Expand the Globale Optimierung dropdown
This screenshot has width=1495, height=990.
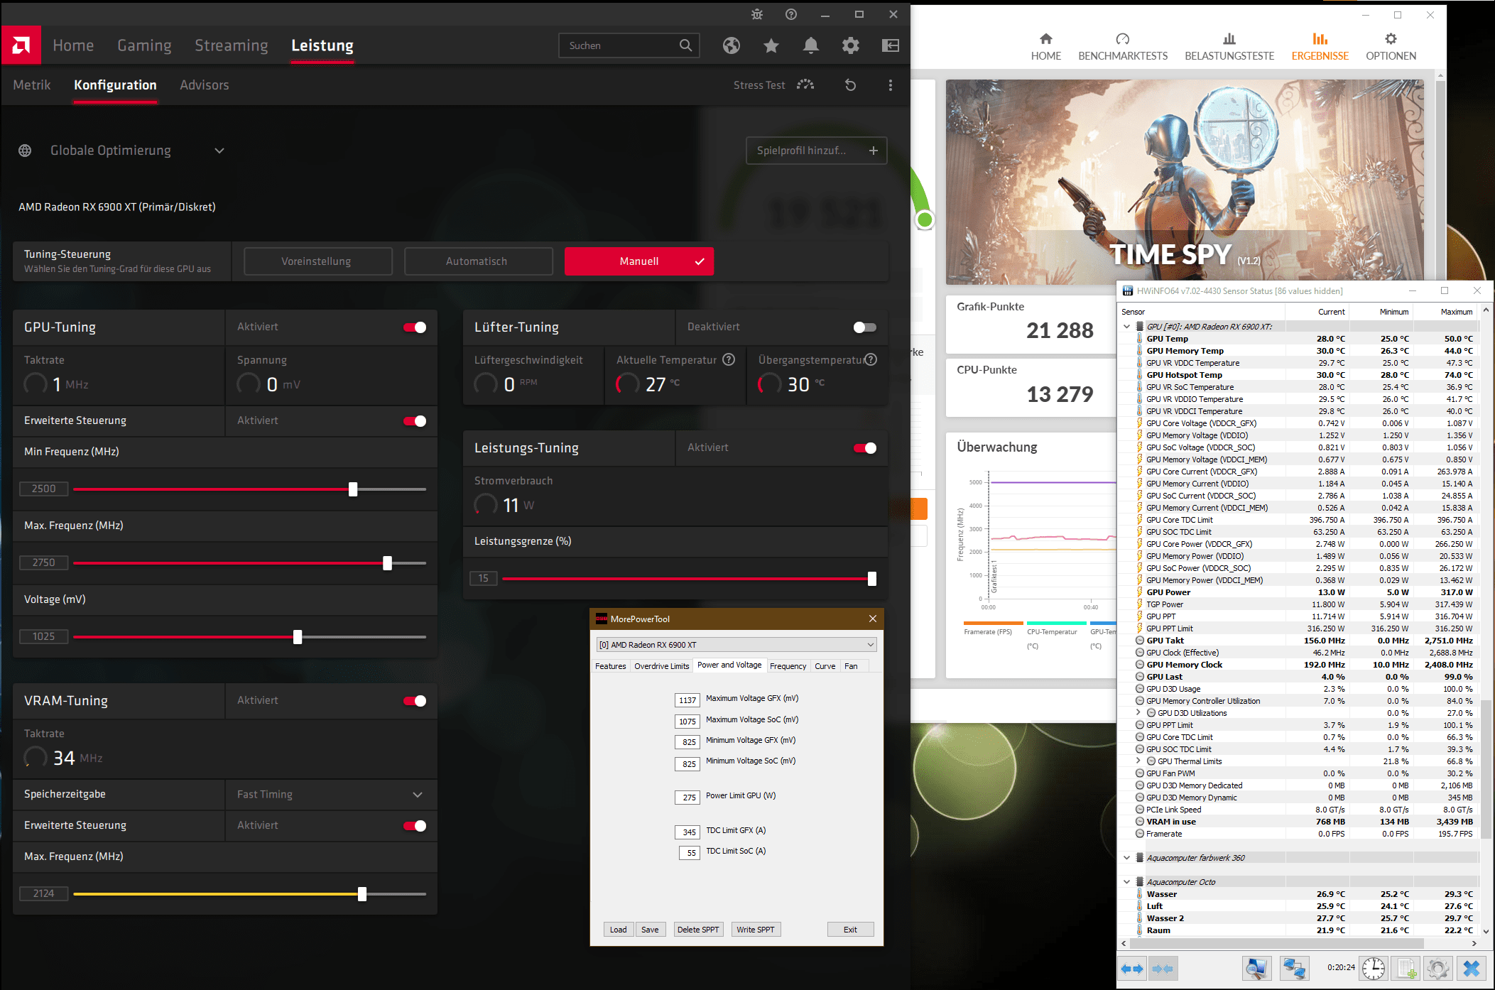click(x=219, y=151)
